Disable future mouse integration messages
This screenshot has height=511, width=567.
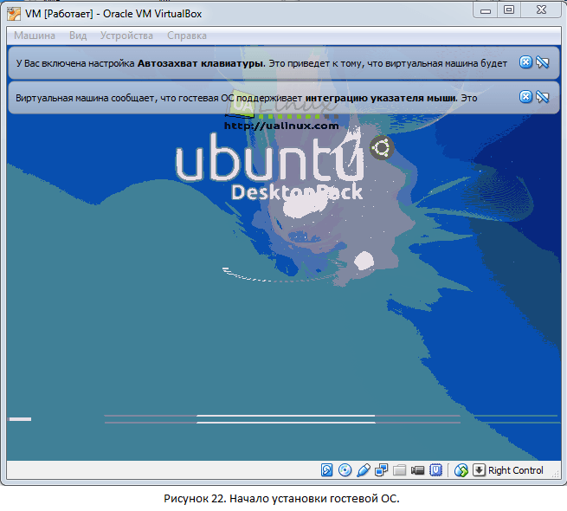(x=543, y=97)
